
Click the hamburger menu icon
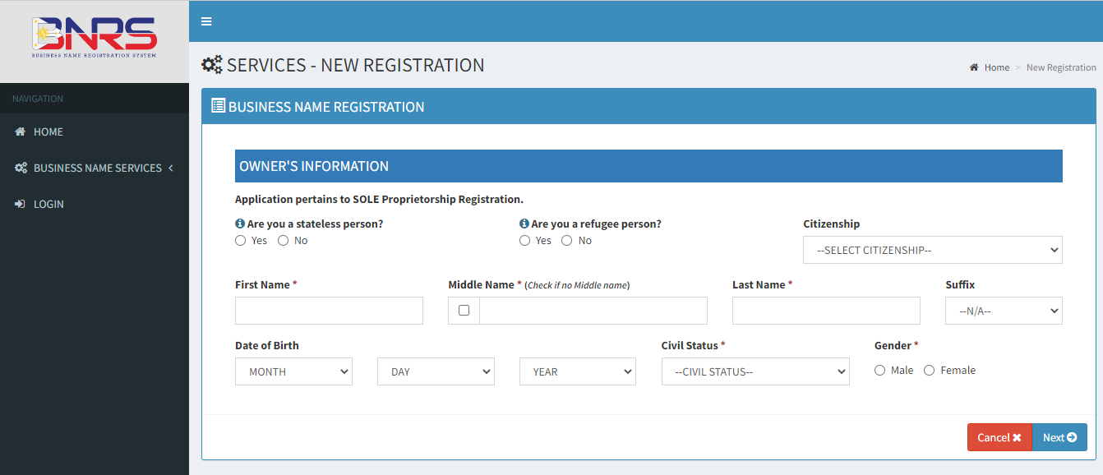(205, 21)
